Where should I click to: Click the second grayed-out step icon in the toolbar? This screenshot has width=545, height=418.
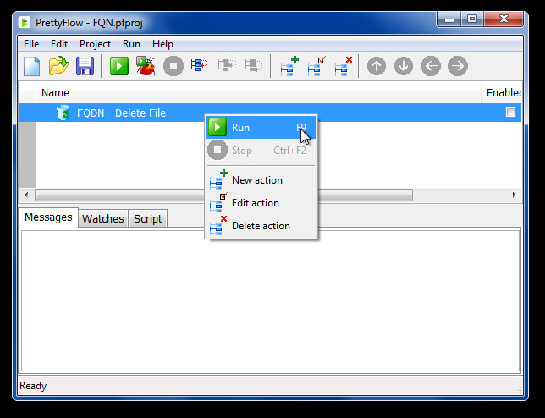point(254,65)
